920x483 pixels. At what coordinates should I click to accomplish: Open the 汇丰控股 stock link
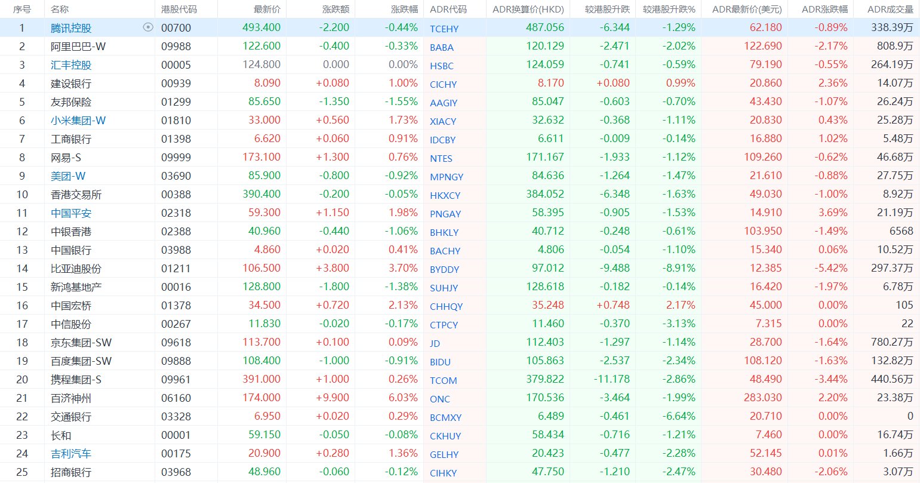[71, 65]
